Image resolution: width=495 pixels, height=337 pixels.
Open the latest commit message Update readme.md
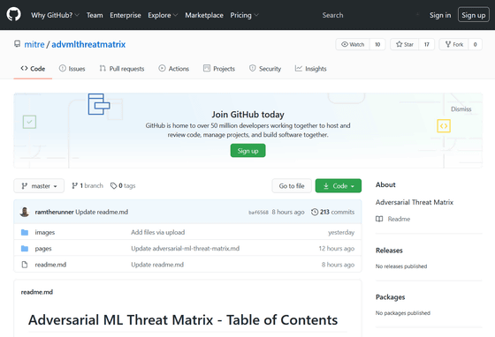pyautogui.click(x=102, y=212)
